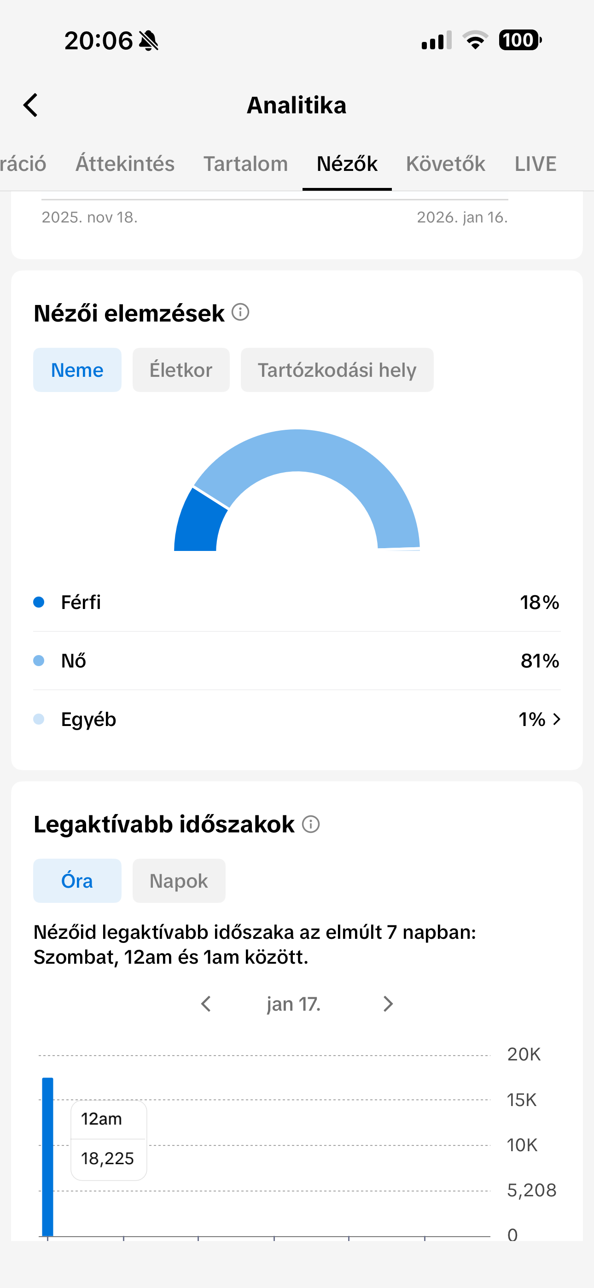Go to the previous day with left chevron

point(206,1003)
